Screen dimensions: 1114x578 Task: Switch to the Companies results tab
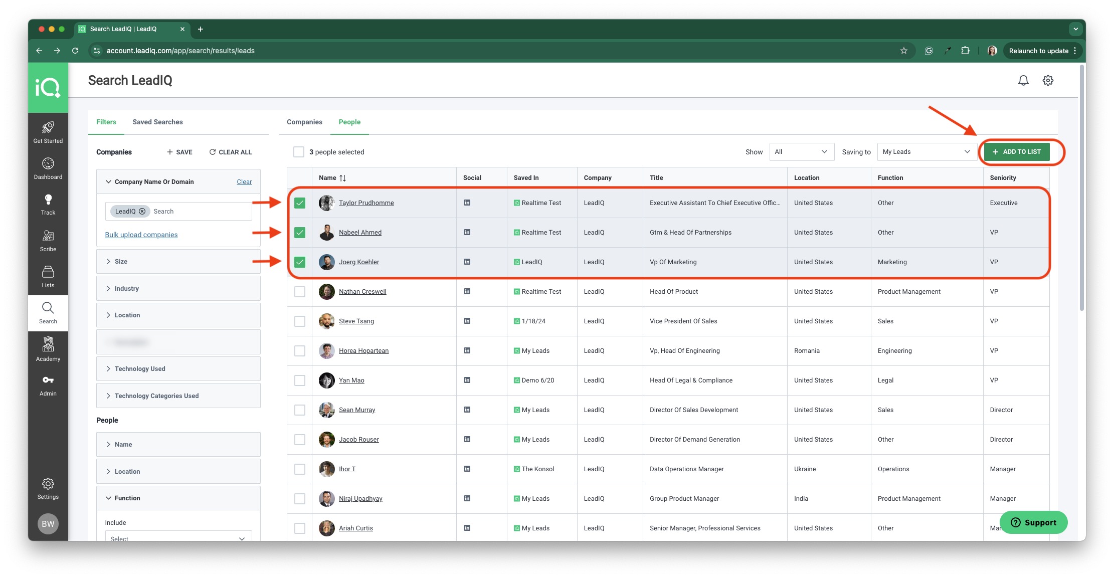click(304, 122)
